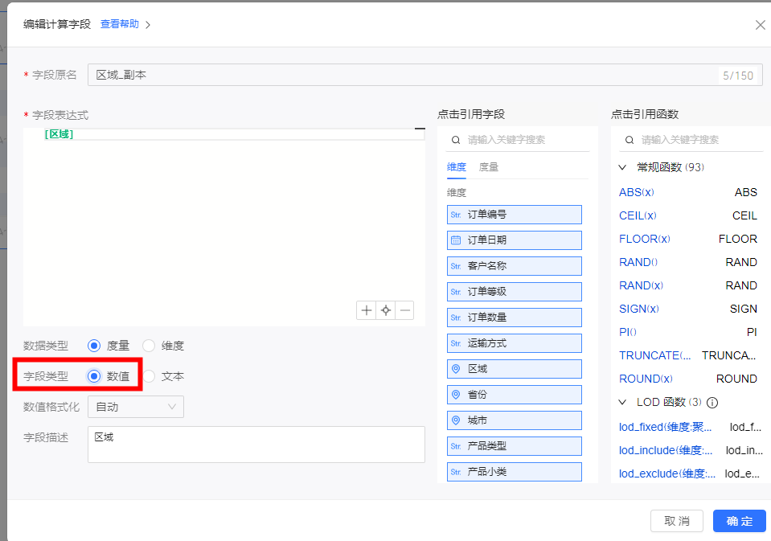
Task: Select the 文本 field type radio button
Action: coord(149,376)
